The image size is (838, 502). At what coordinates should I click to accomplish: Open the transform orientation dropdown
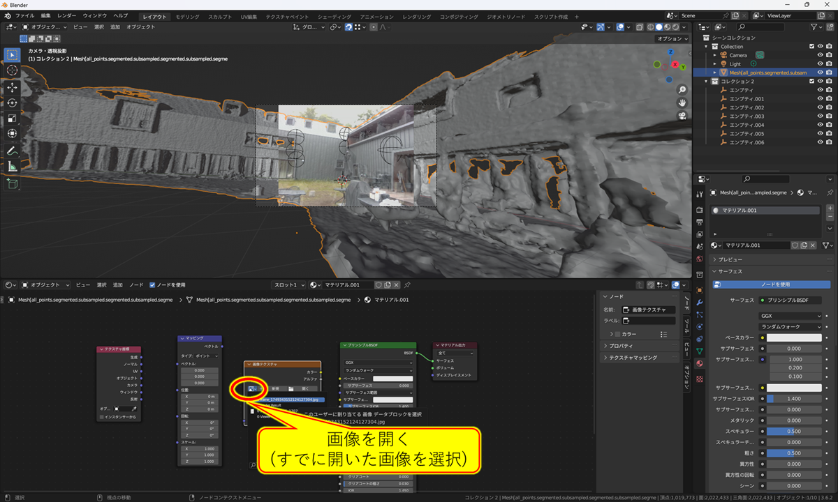(x=308, y=27)
